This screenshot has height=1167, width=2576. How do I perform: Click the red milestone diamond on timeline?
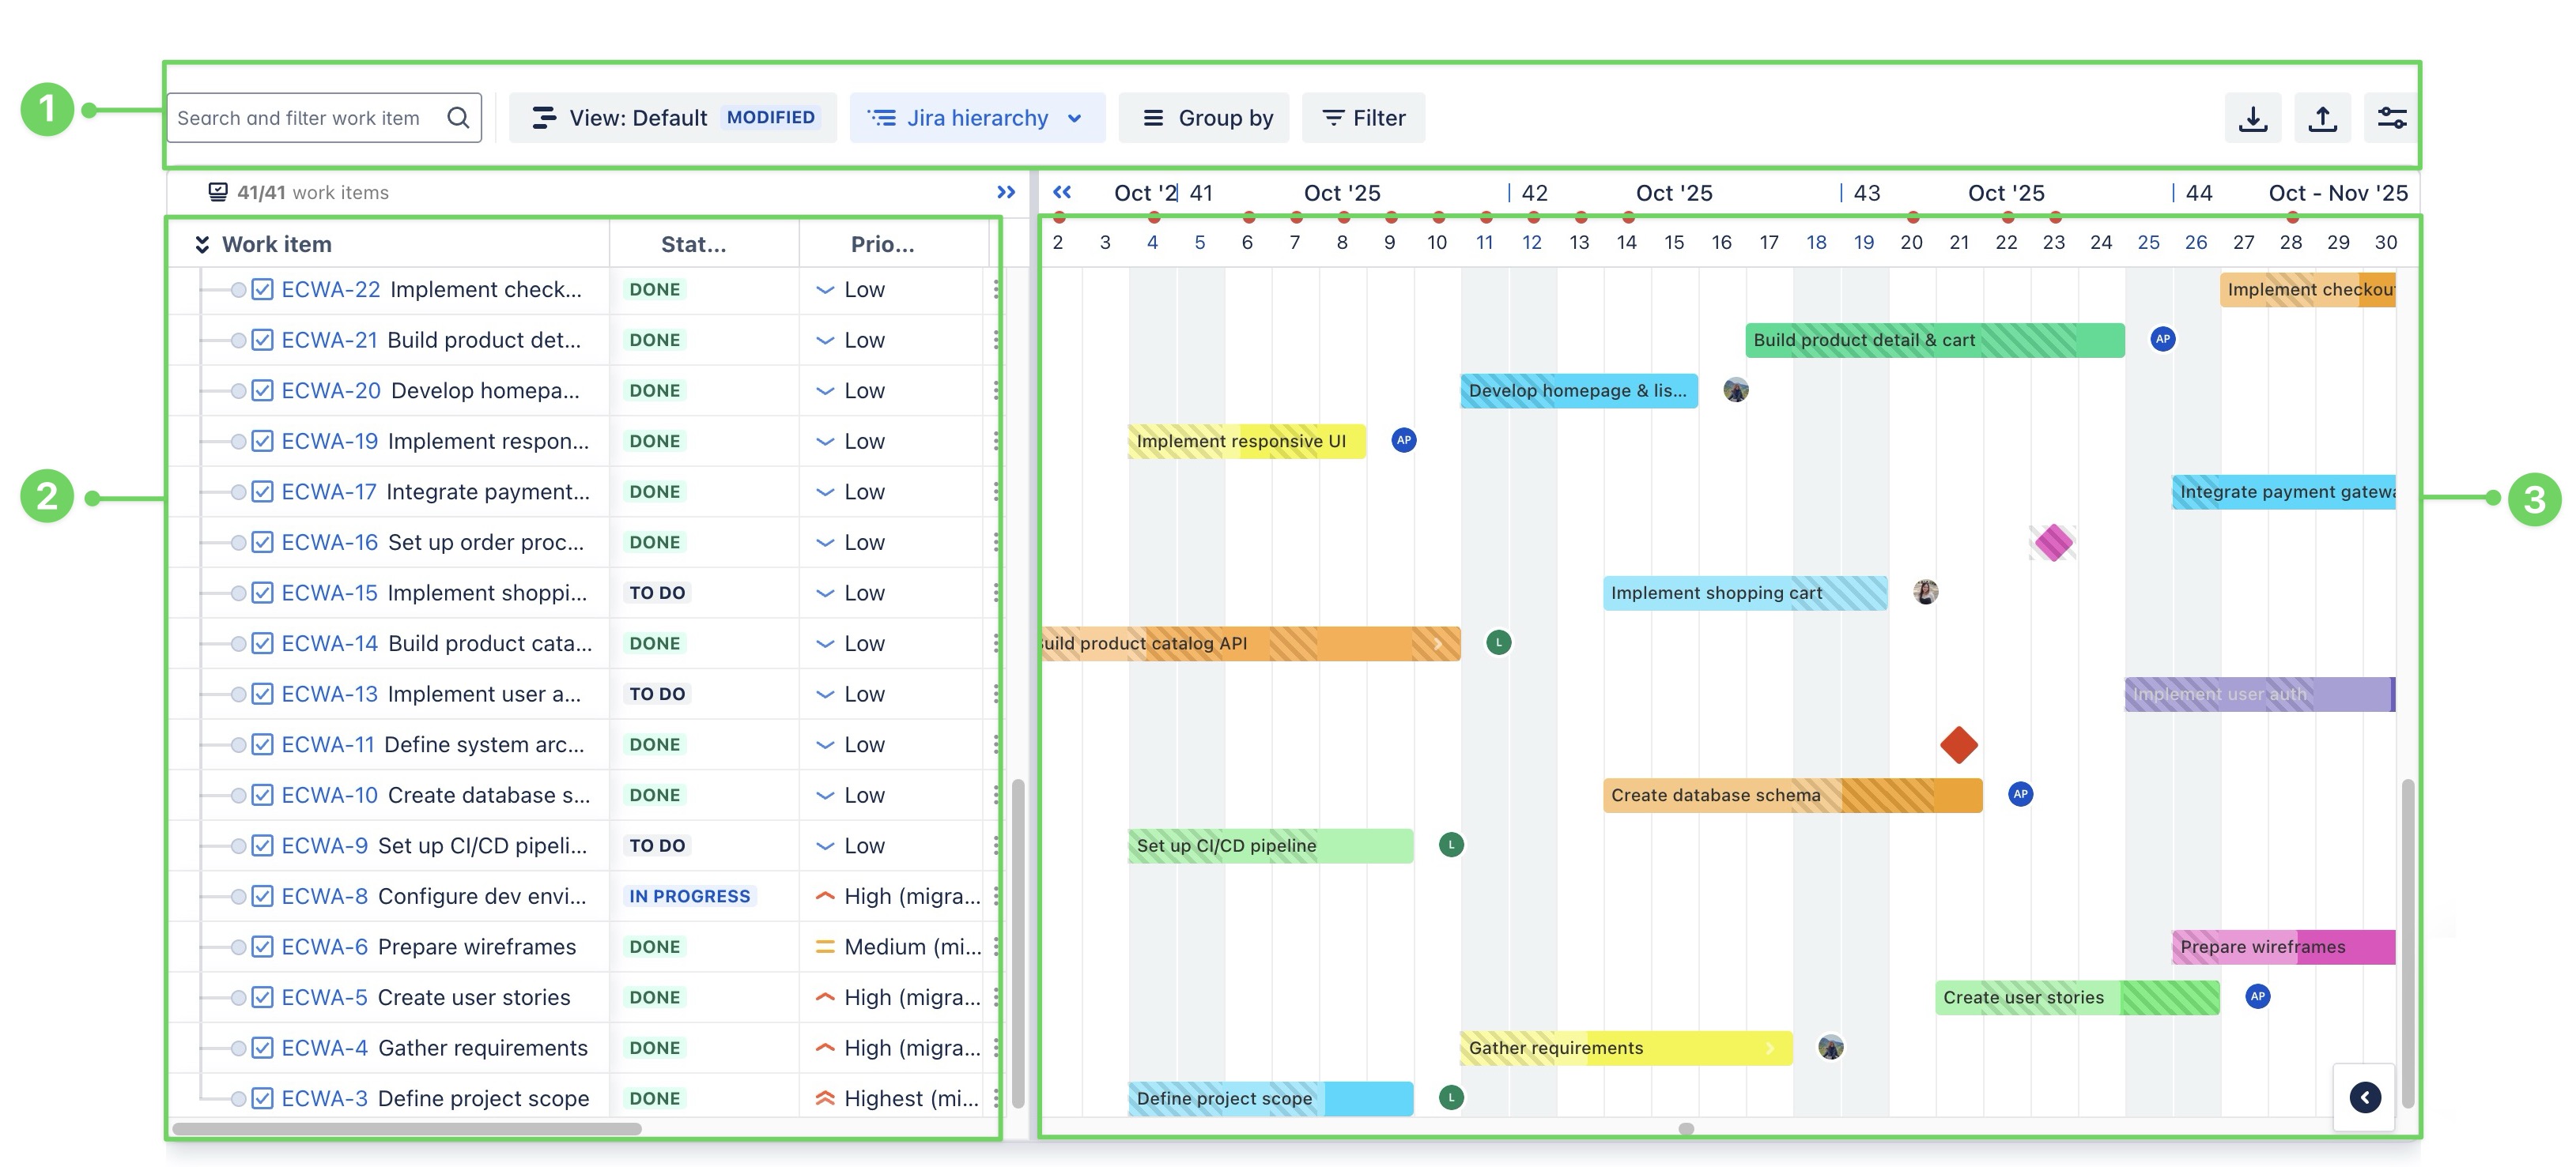[1958, 744]
